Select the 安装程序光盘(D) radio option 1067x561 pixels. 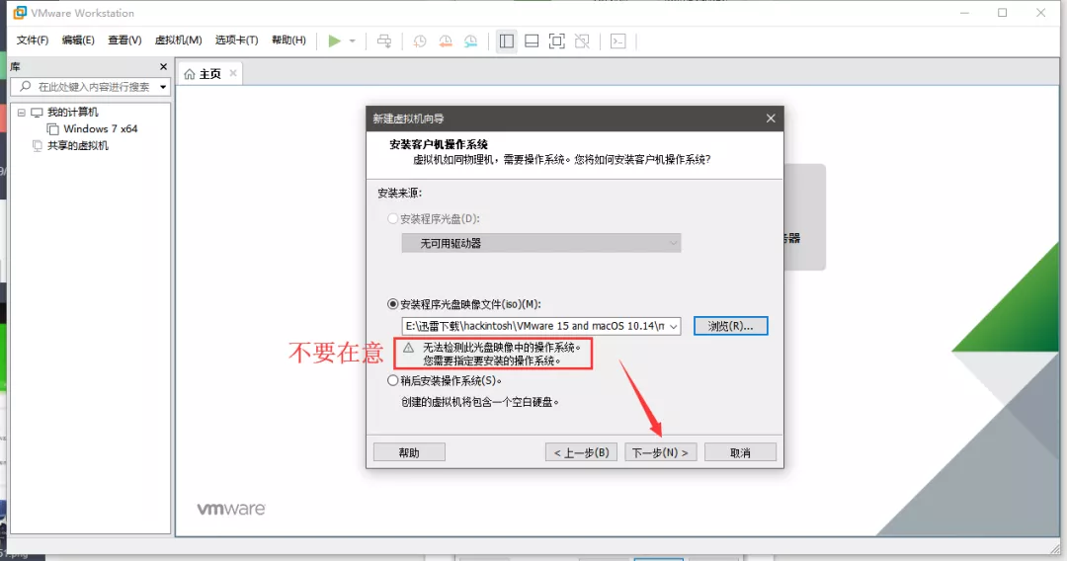tap(392, 218)
